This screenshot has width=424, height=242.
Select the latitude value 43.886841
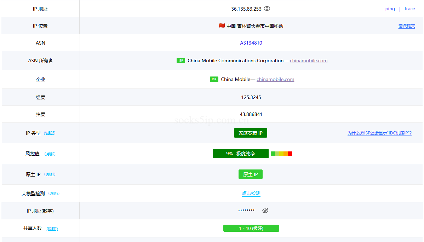click(x=251, y=114)
